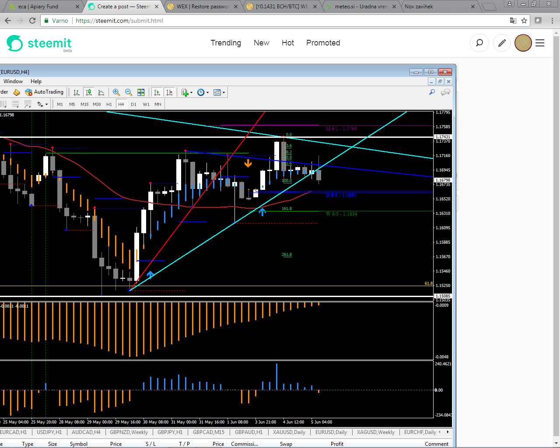
Task: Toggle chart auto scroll
Action: [157, 92]
